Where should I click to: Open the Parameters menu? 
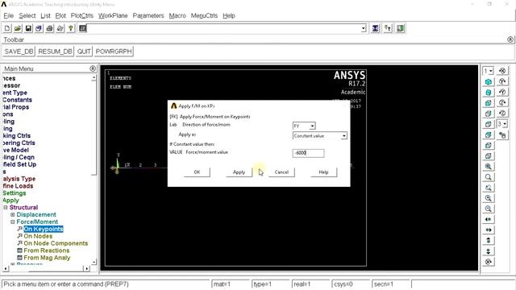[x=148, y=15]
